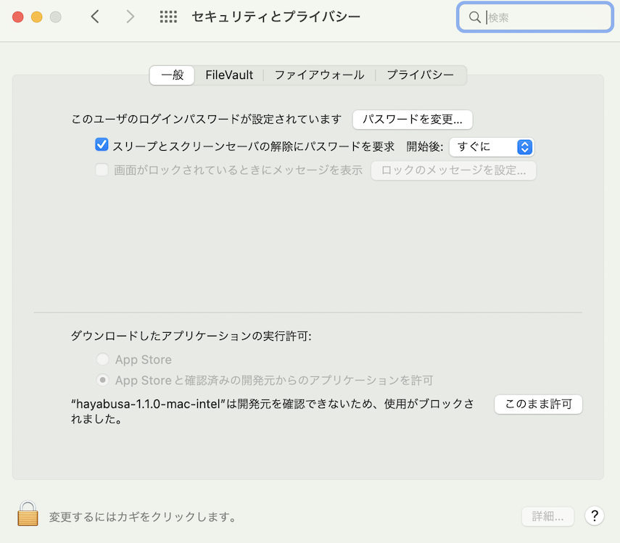Switch to the プライバシー tab
620x543 pixels.
click(421, 75)
